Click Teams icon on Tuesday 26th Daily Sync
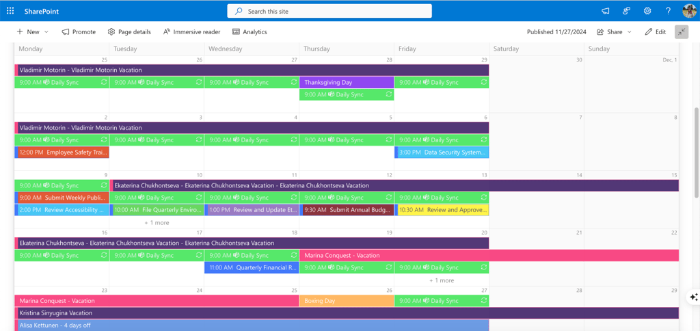700x331 pixels. [141, 83]
